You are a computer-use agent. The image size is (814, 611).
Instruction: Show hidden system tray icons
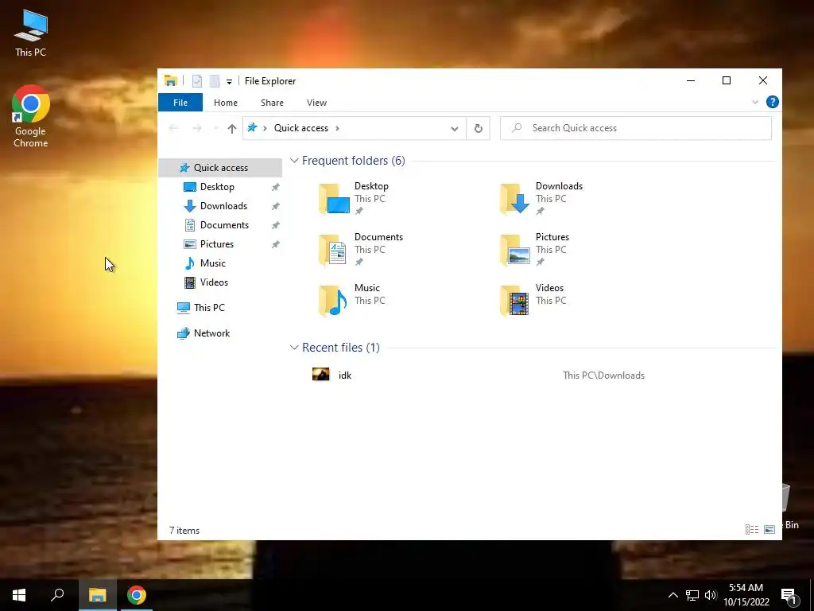[x=673, y=595]
